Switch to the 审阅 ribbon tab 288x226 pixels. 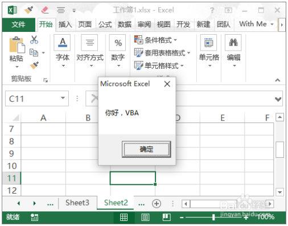144,24
